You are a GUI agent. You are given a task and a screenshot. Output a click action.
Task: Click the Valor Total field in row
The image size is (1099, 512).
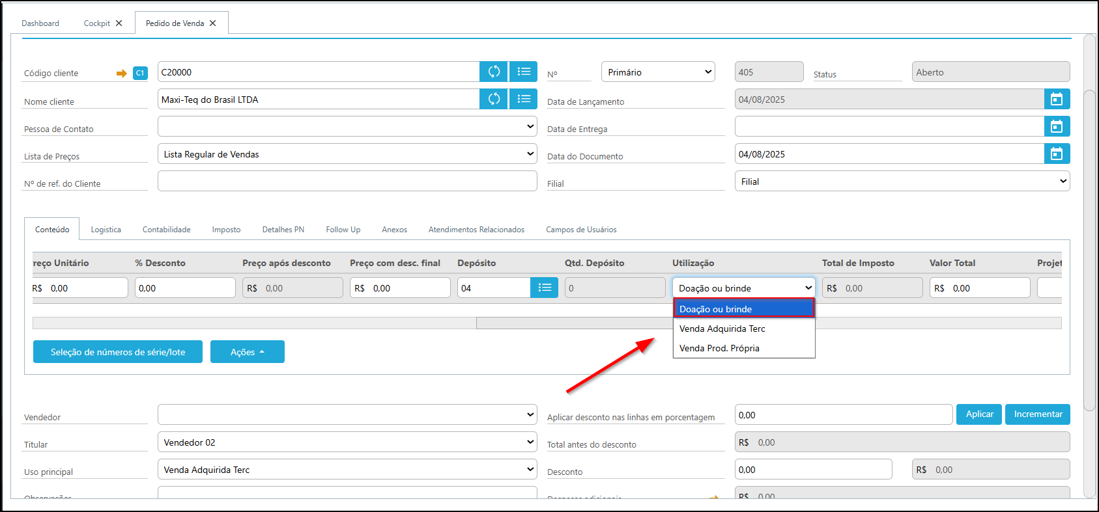[980, 288]
